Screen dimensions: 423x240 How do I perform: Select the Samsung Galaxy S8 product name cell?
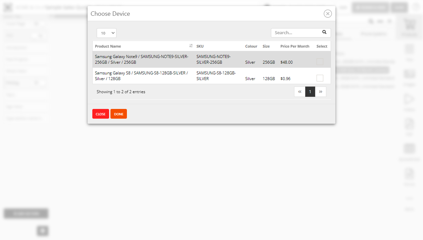(x=141, y=76)
